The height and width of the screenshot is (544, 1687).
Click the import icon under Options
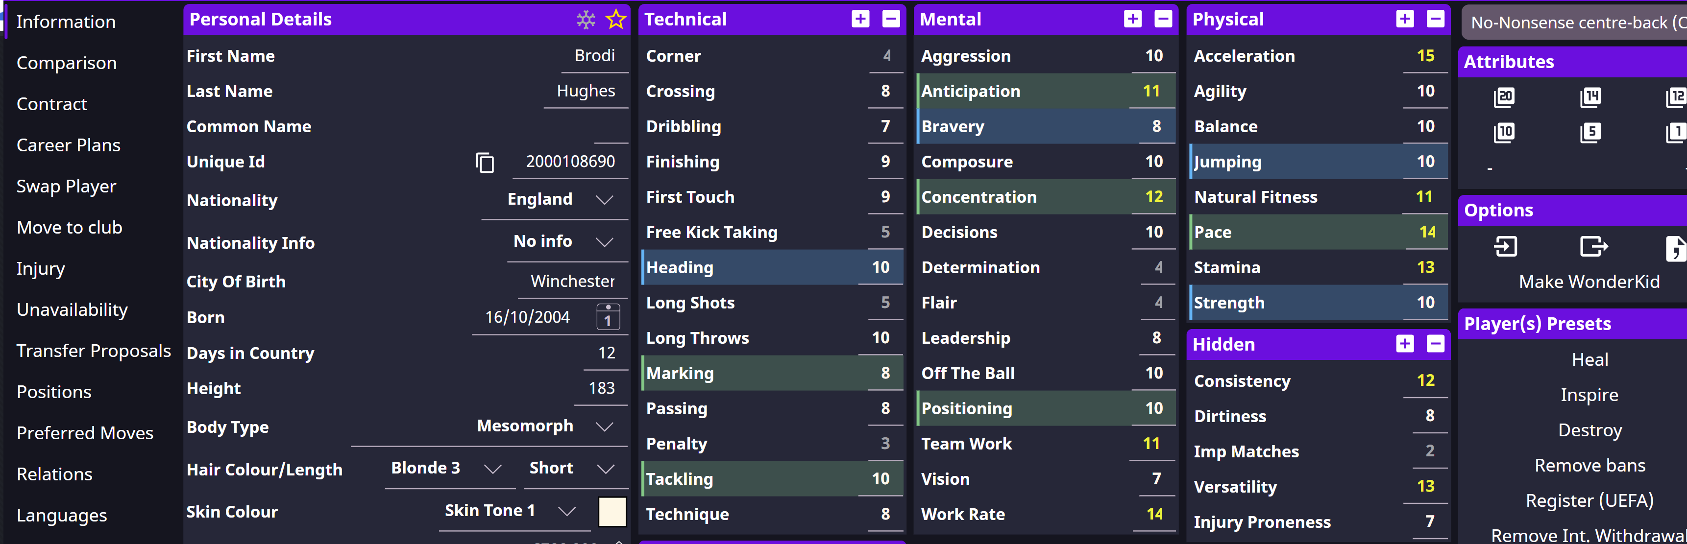pos(1505,247)
